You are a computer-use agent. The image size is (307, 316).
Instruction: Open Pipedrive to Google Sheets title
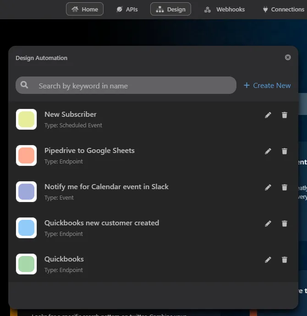click(89, 151)
